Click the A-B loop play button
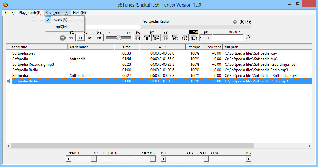Screen dimensions: 318x167 point(156,38)
